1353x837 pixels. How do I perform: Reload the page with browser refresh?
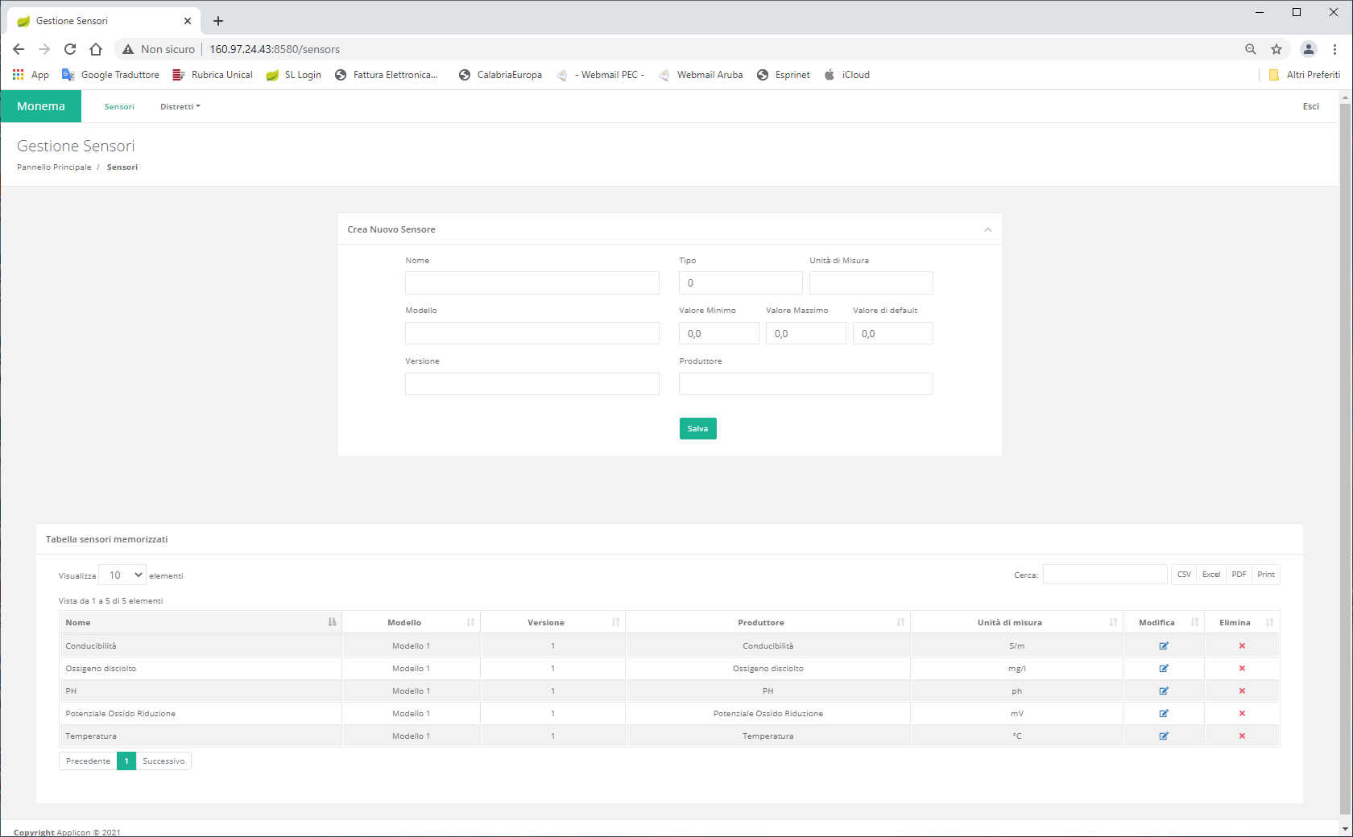[70, 49]
